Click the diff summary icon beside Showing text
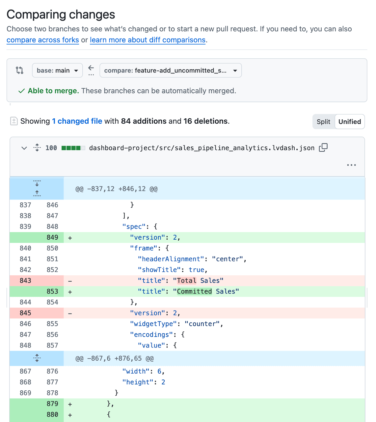Screen dimensions: 376x422 [14, 121]
